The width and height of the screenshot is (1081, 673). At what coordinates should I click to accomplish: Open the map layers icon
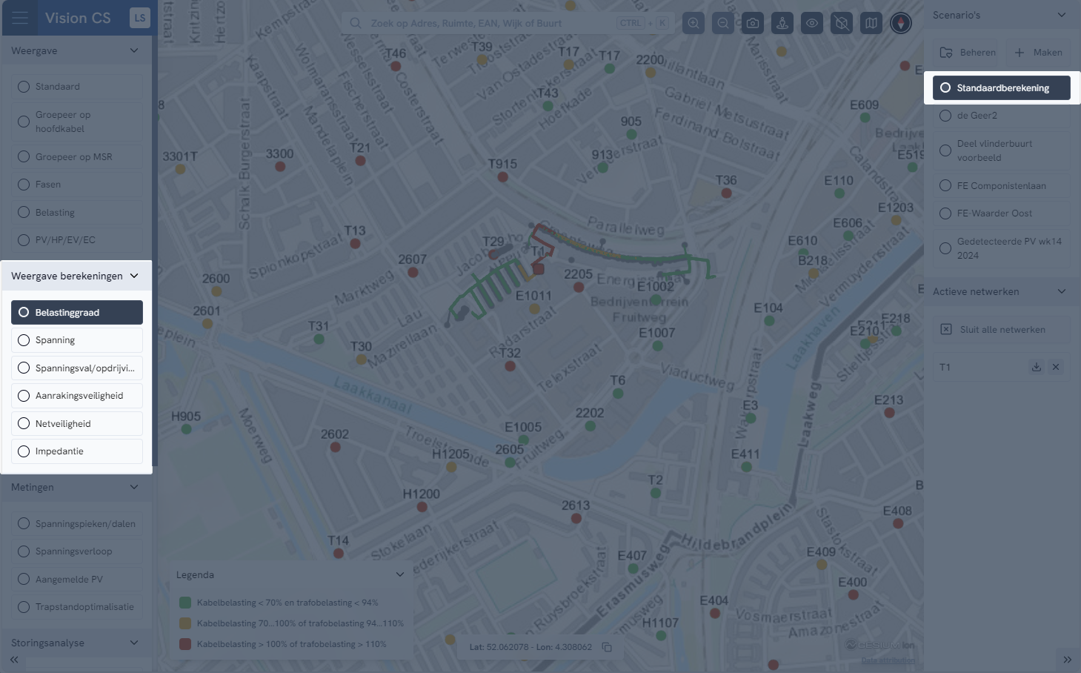click(x=871, y=23)
